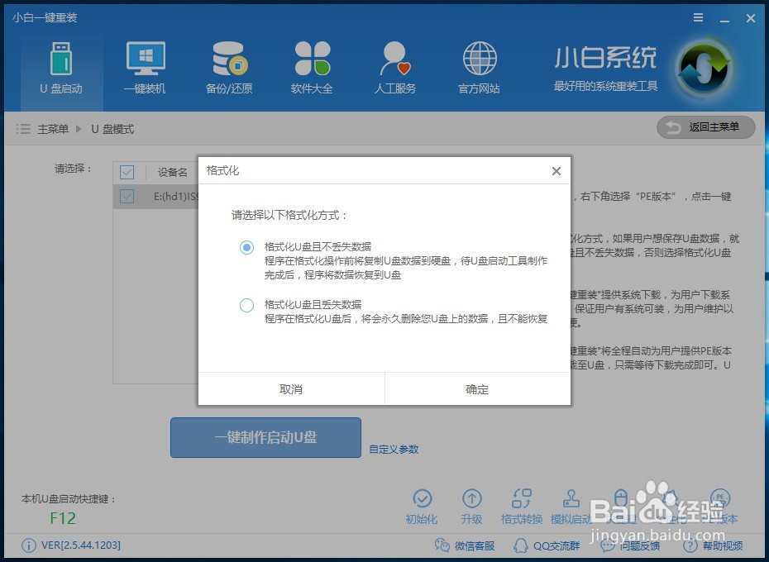Image resolution: width=769 pixels, height=562 pixels.
Task: Open 问题反馈 feedback
Action: click(x=630, y=545)
